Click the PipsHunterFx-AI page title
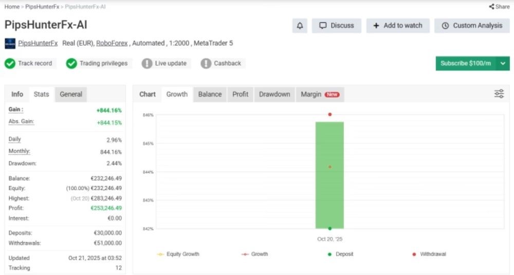 coord(46,25)
